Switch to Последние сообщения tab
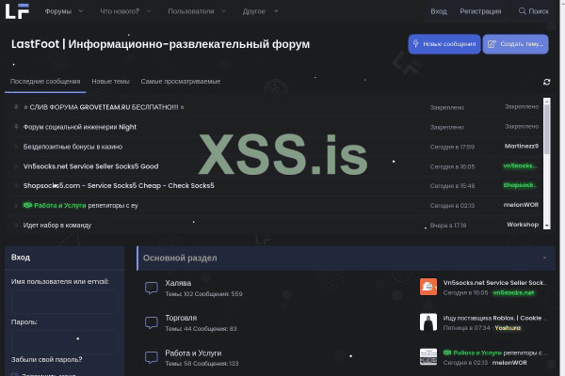This screenshot has height=376, width=565. (45, 82)
